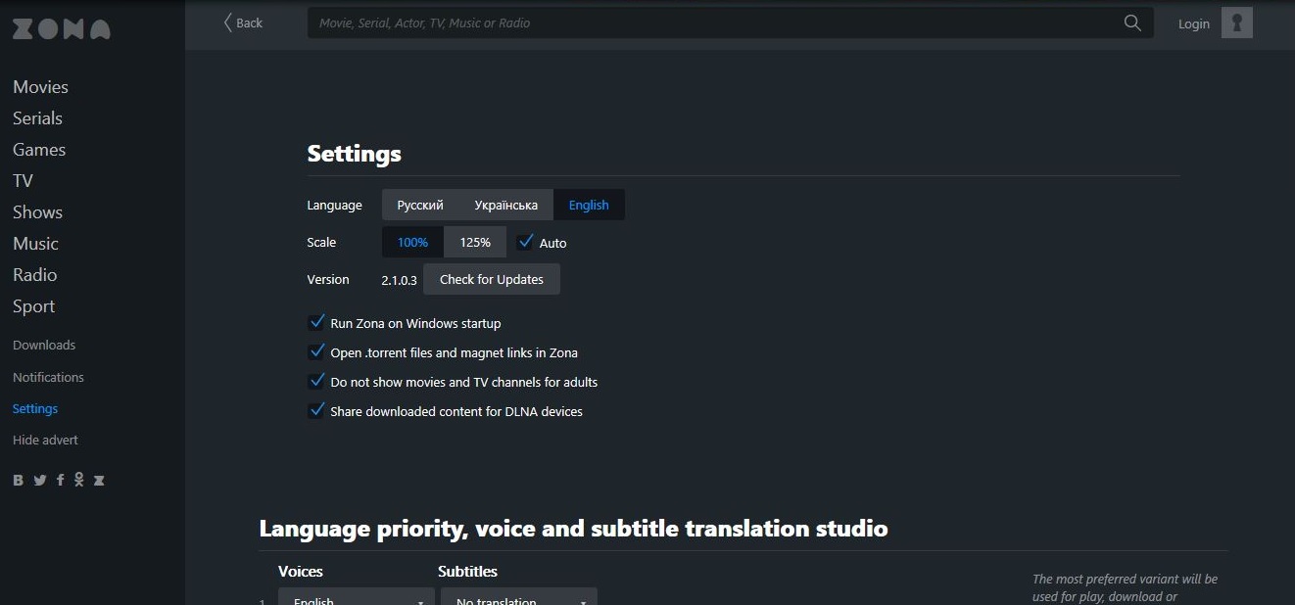This screenshot has width=1295, height=605.
Task: Open the Movies section
Action: coord(40,87)
